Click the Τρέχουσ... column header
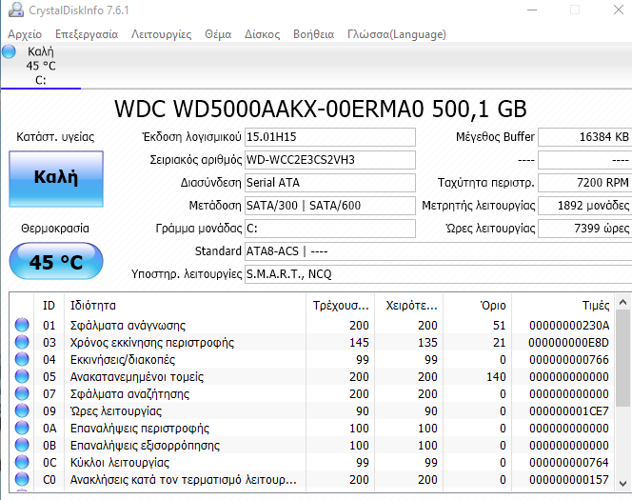This screenshot has width=632, height=500. [x=341, y=306]
